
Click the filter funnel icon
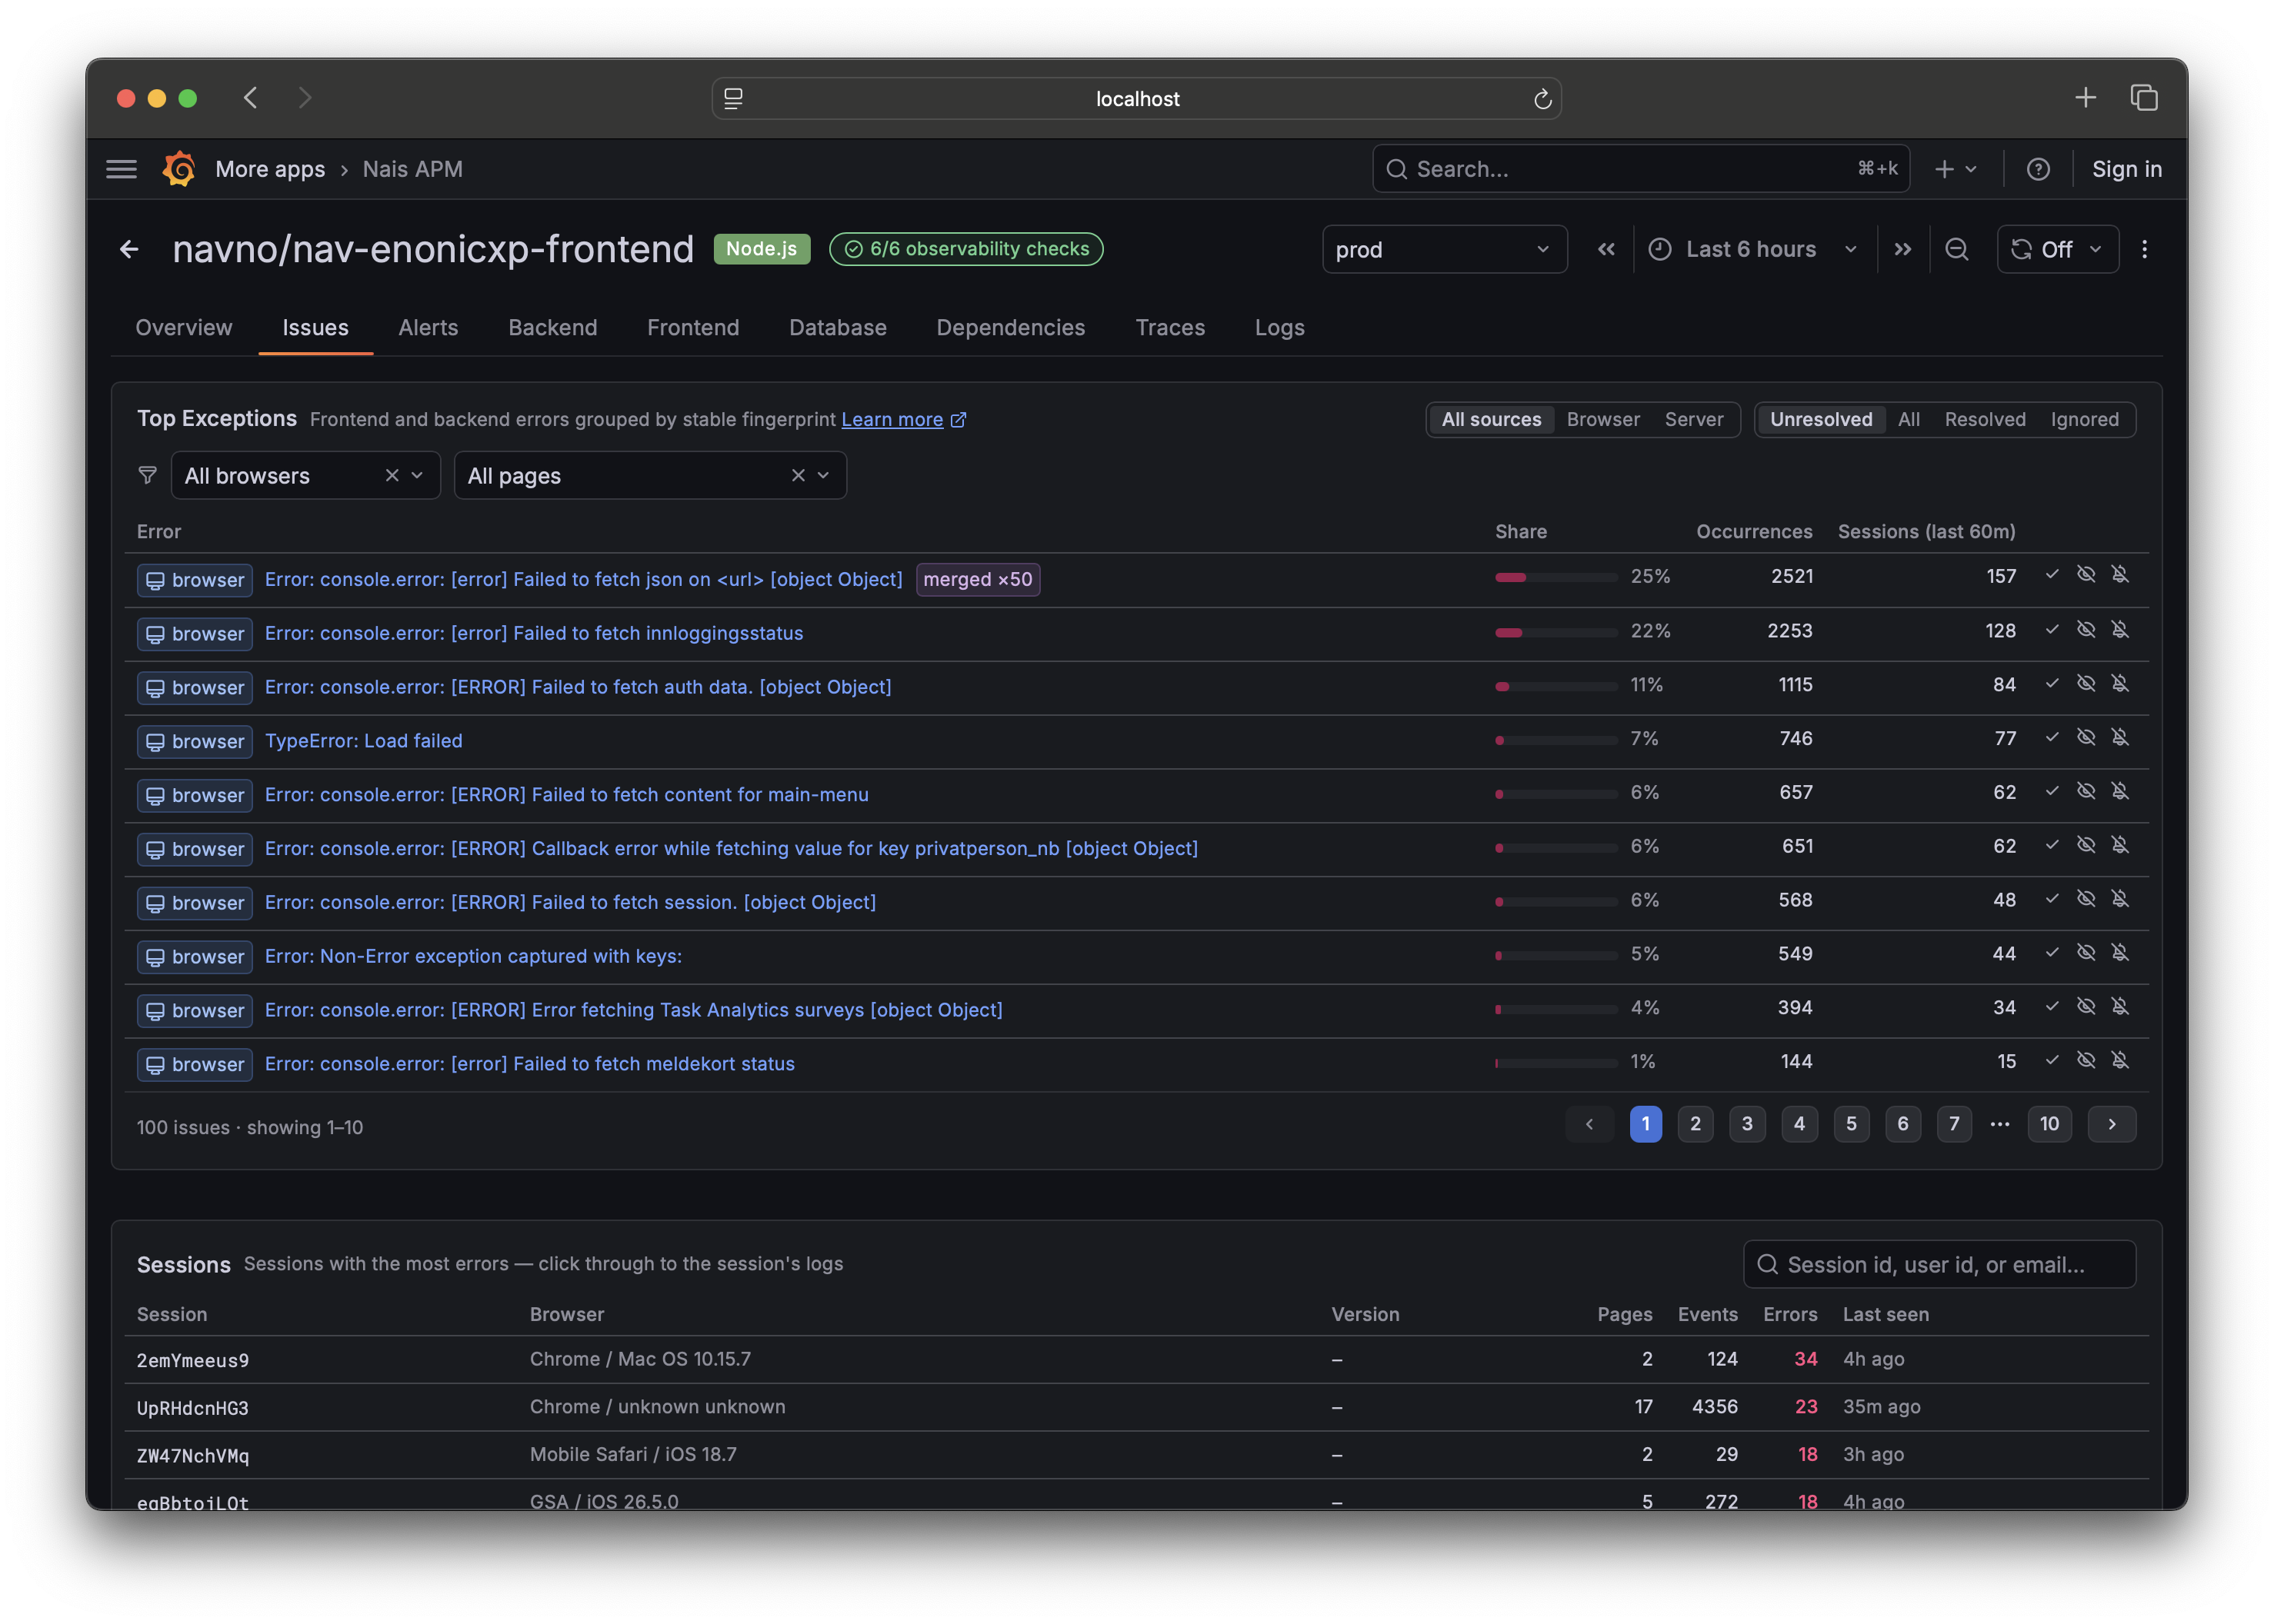pos(147,476)
